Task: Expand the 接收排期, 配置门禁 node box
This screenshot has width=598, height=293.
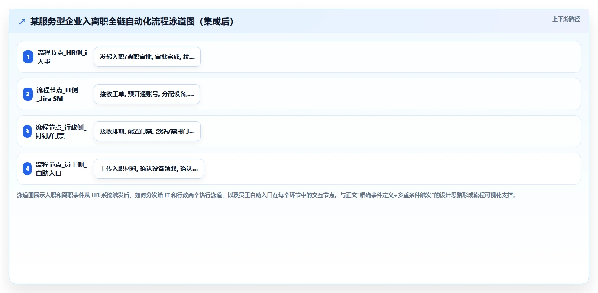Action: pyautogui.click(x=147, y=131)
